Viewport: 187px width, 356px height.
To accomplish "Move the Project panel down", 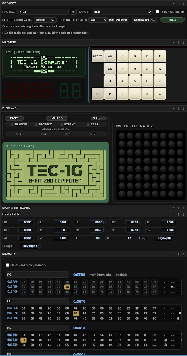I will 183,3.
